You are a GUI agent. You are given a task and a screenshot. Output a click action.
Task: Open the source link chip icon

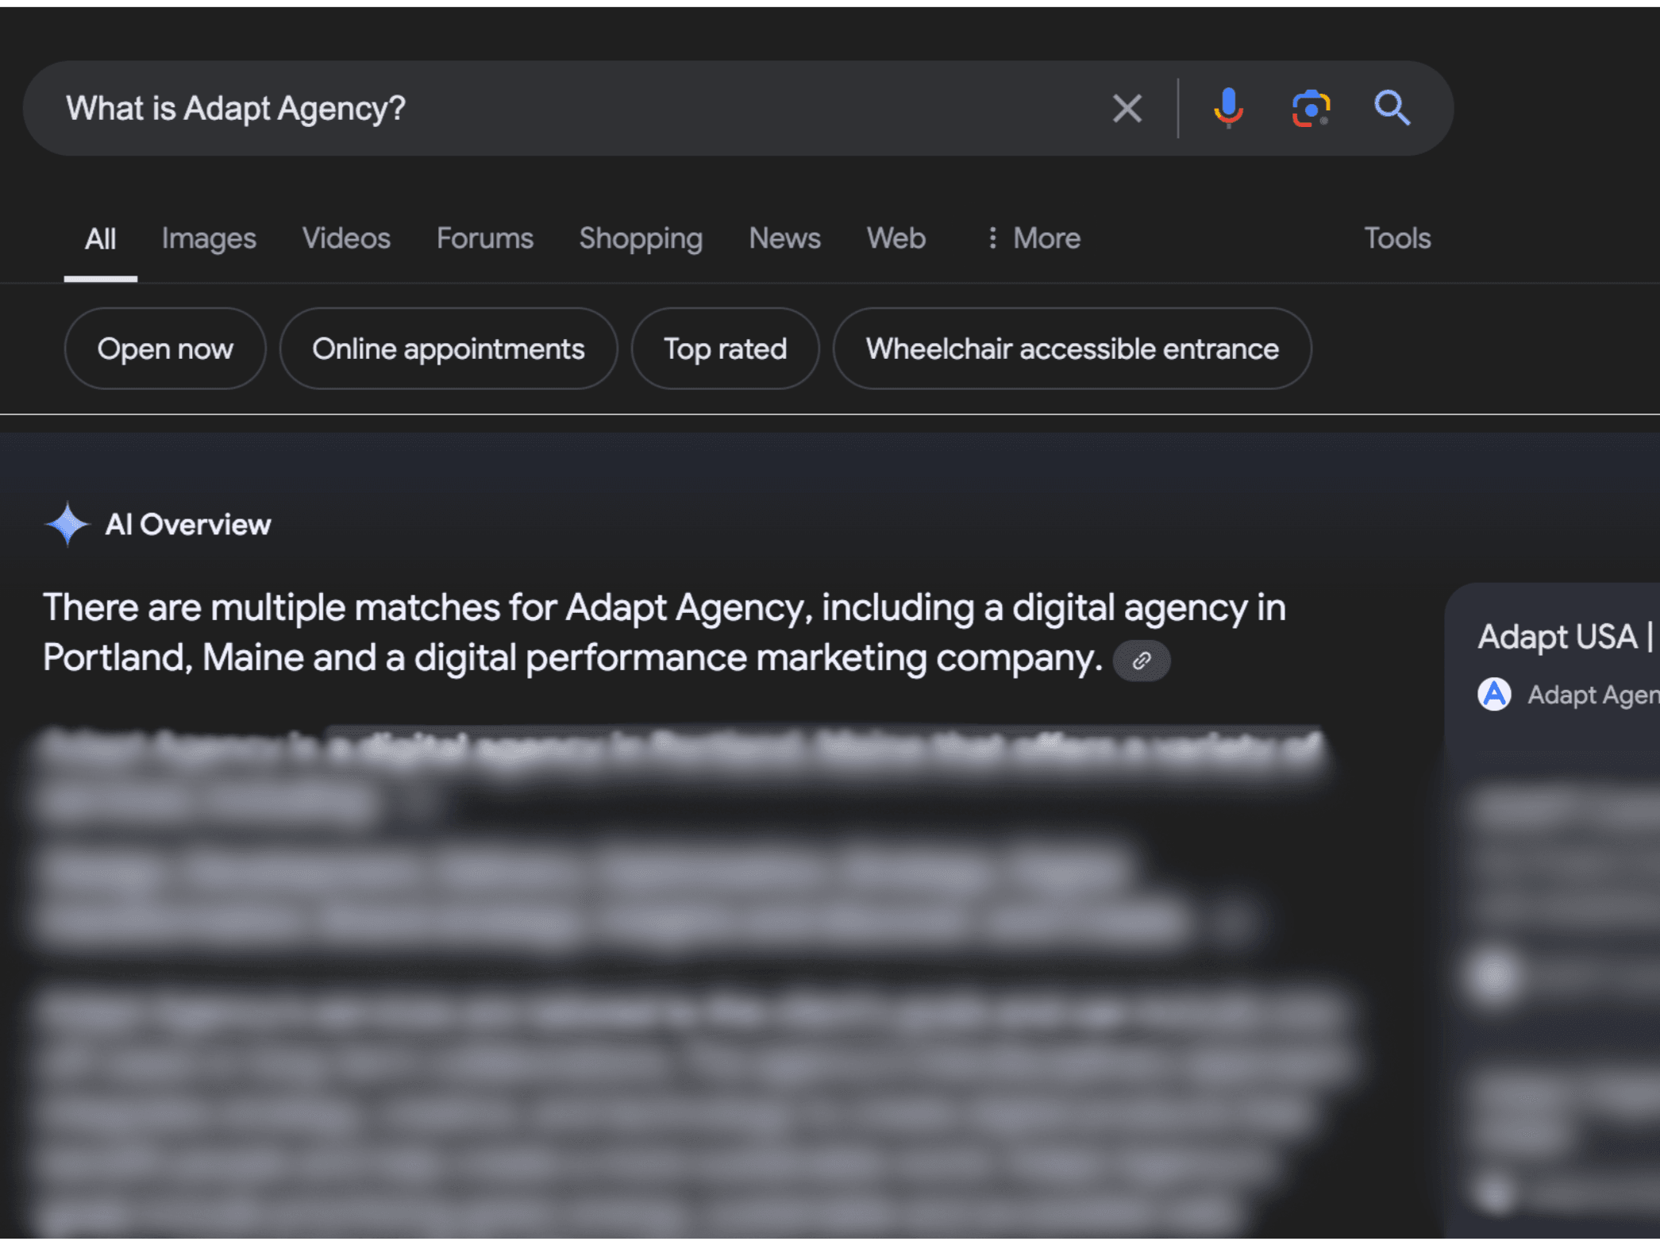pyautogui.click(x=1142, y=661)
